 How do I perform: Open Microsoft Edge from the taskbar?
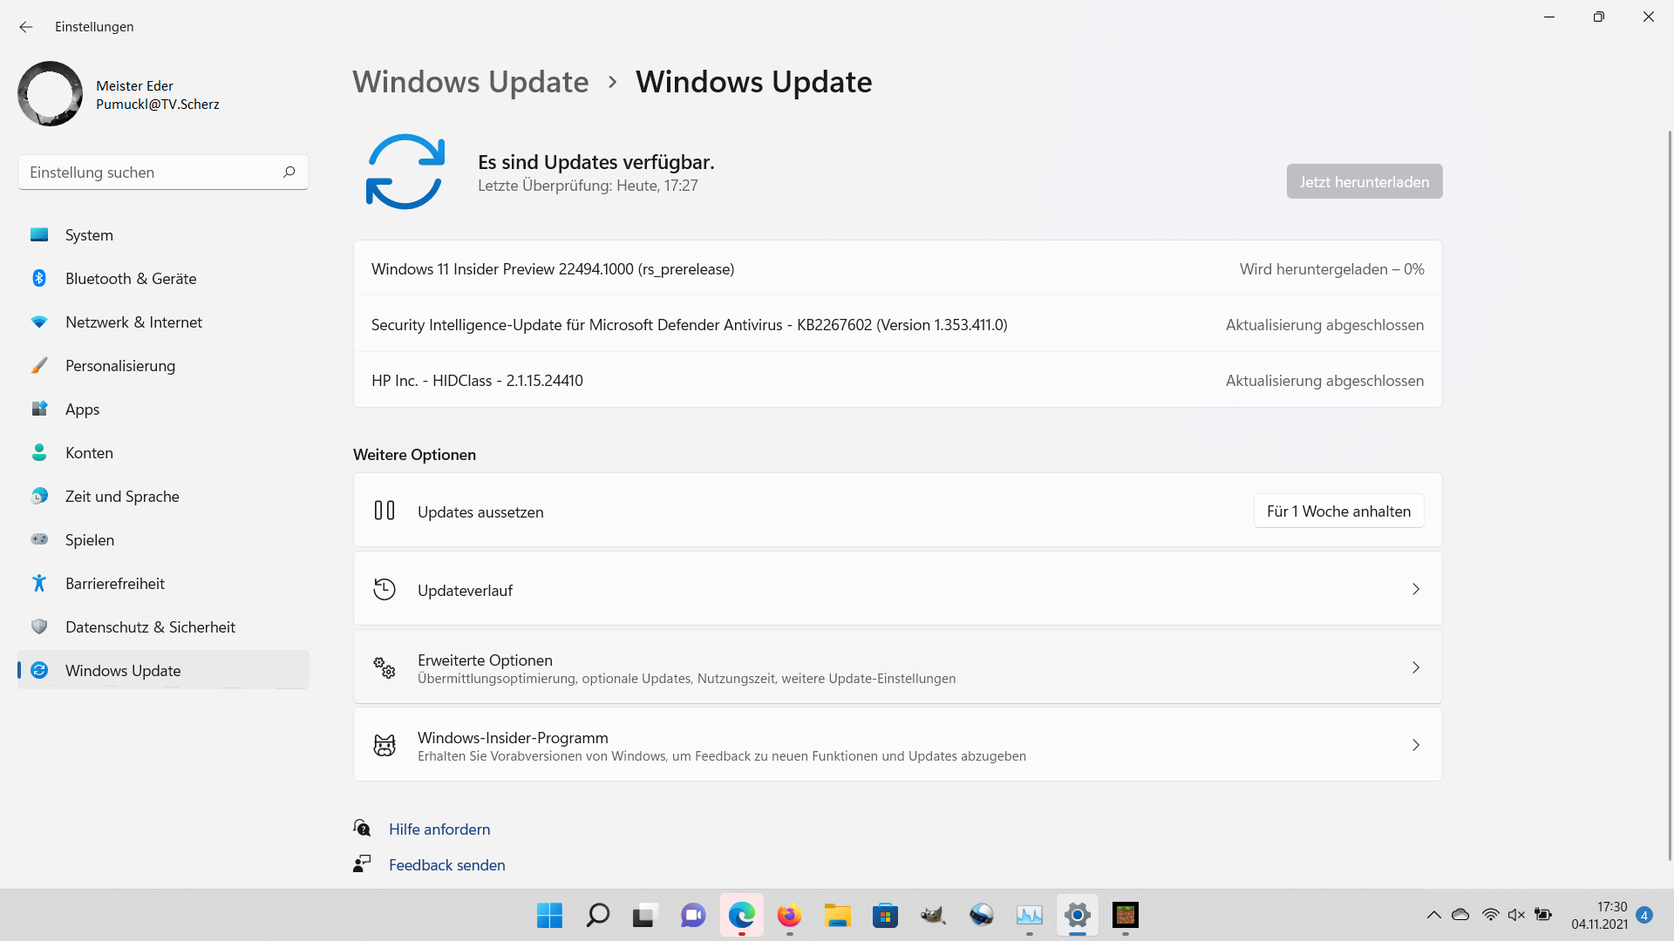pos(742,916)
